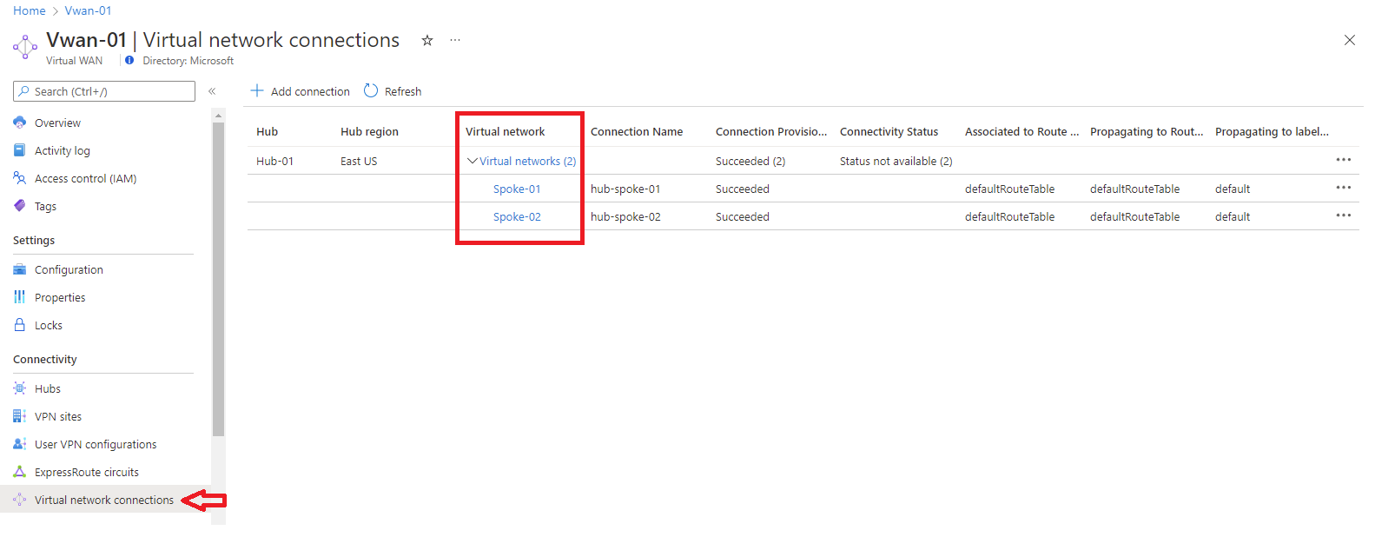
Task: Click the plus icon for Add connection
Action: [x=257, y=90]
